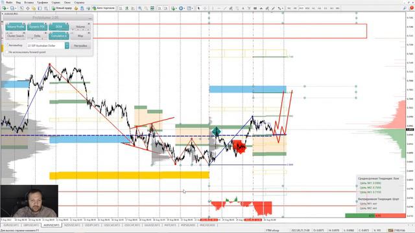Switch to the EURUSD,M15 chart tab
This screenshot has width=415, height=233.
click(x=11, y=225)
